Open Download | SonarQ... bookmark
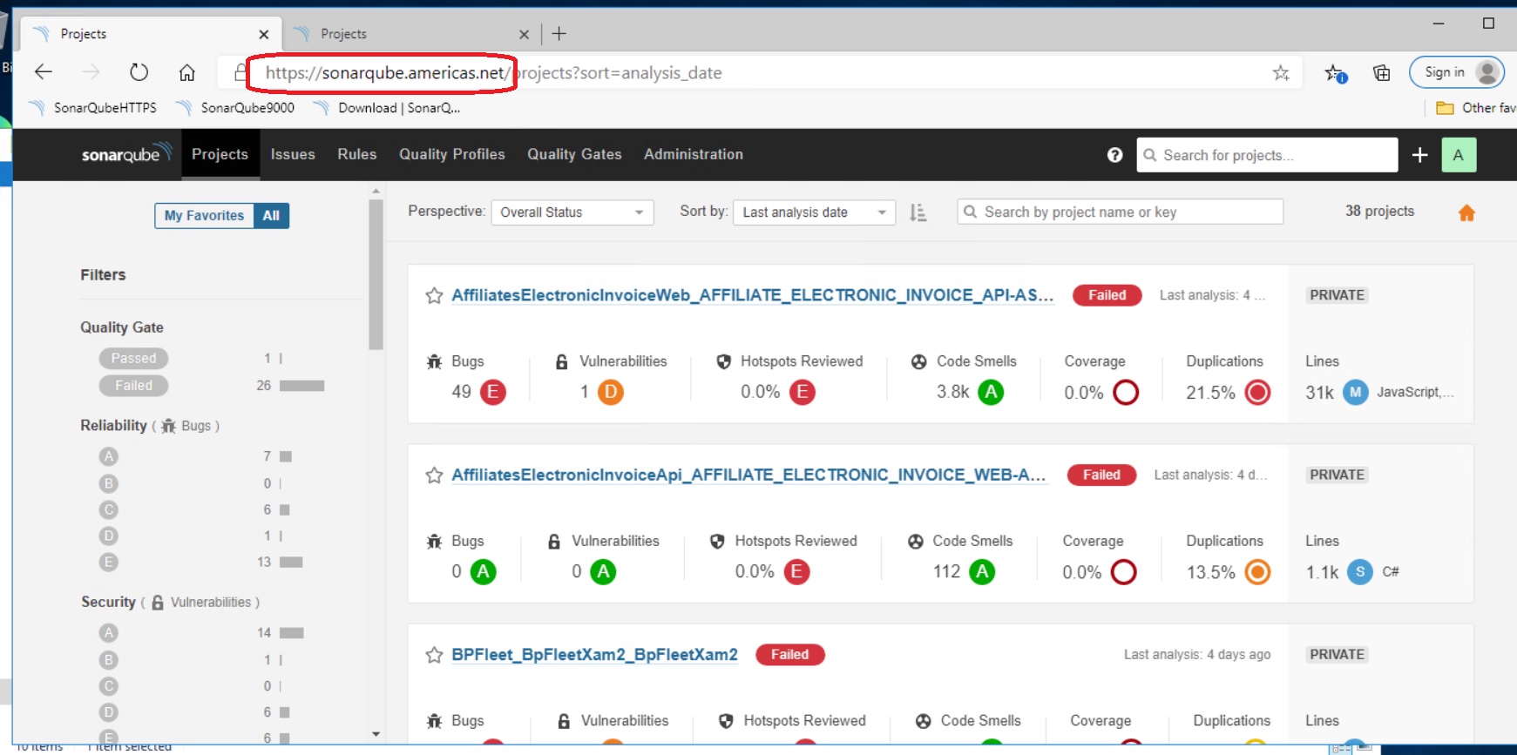 387,108
